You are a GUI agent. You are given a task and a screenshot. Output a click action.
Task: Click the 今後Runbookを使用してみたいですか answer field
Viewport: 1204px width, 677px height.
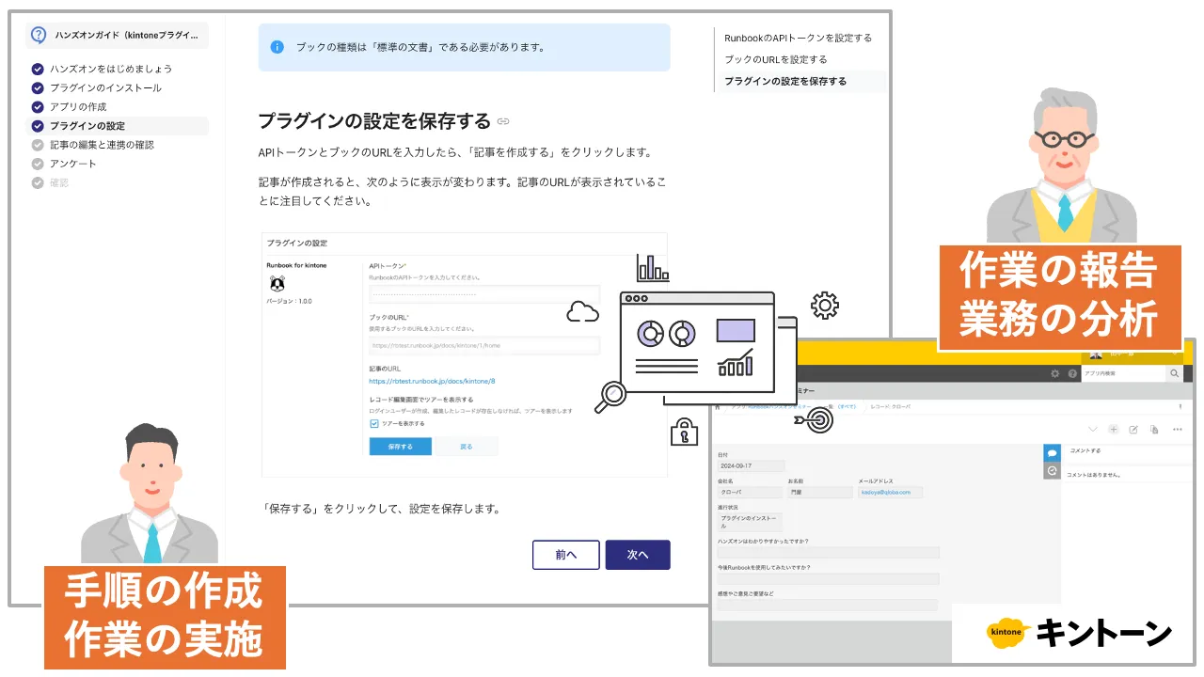(x=828, y=578)
